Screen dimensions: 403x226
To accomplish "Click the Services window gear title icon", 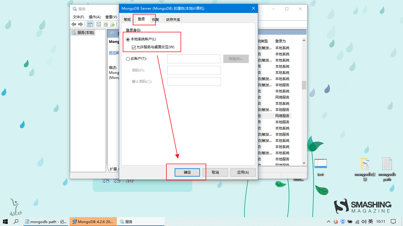I will click(x=75, y=9).
